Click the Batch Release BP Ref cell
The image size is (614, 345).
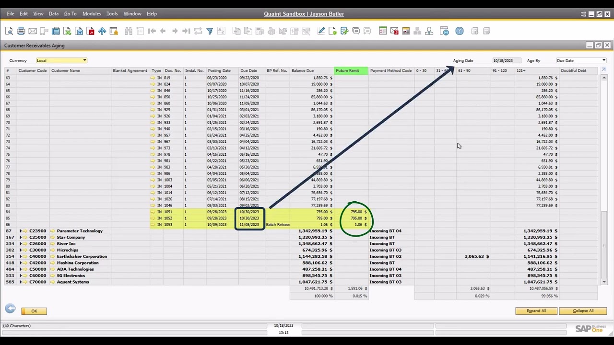[278, 225]
